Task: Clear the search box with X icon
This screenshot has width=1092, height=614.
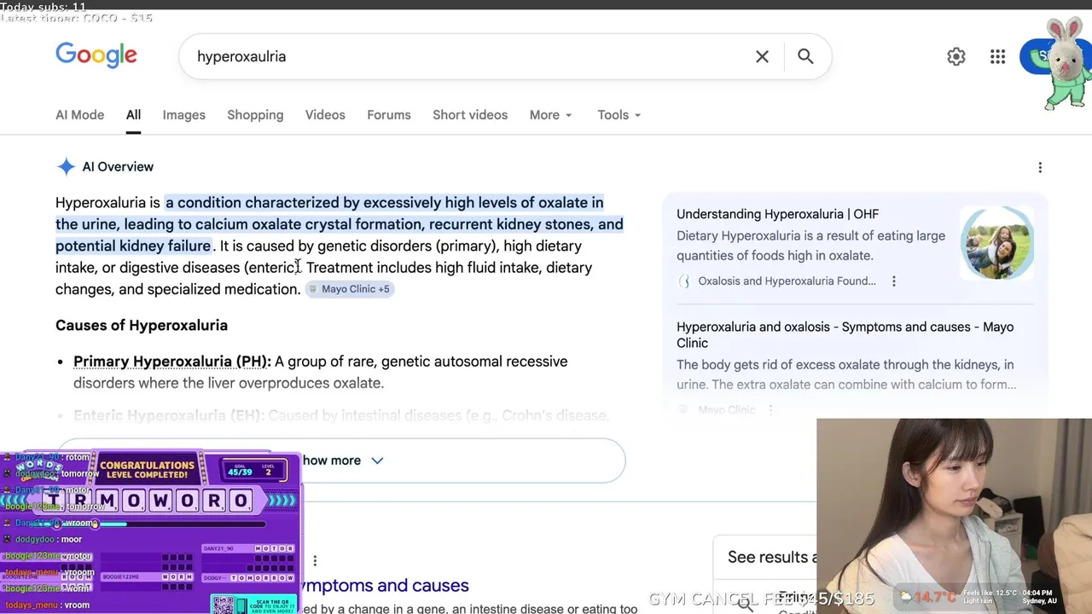Action: [762, 56]
